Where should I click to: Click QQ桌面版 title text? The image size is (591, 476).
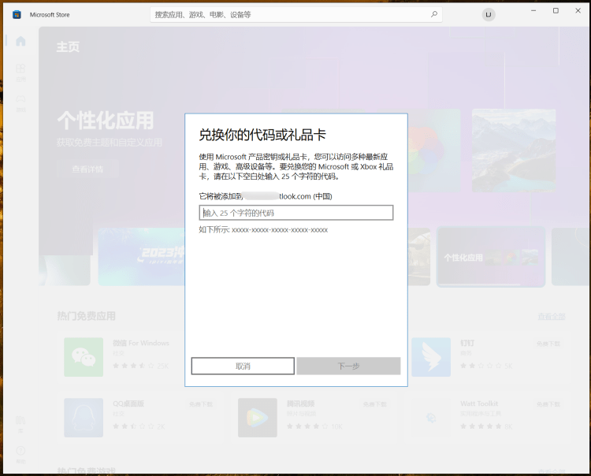pos(128,403)
